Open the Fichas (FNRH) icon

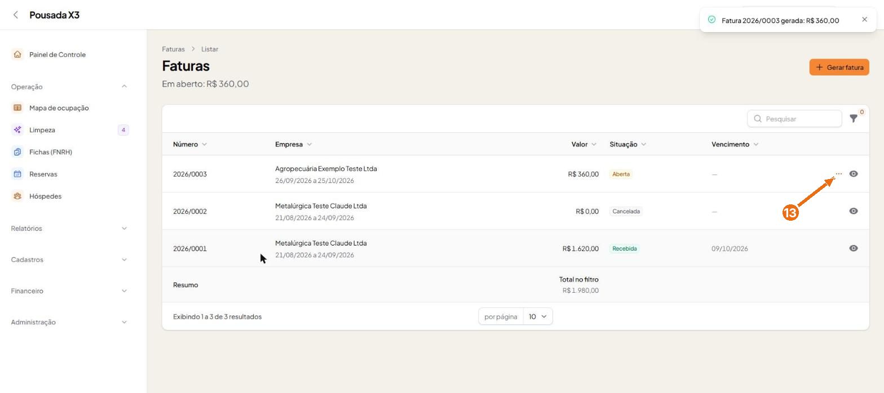tap(17, 152)
